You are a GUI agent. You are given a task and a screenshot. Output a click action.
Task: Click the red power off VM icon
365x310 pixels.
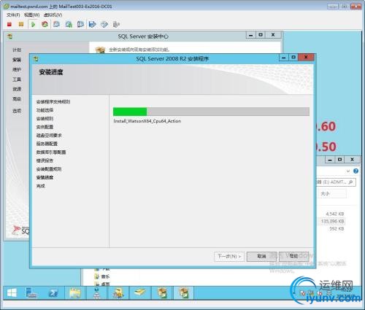9,24
